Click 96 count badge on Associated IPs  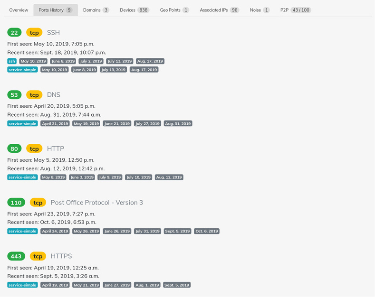[x=234, y=10]
